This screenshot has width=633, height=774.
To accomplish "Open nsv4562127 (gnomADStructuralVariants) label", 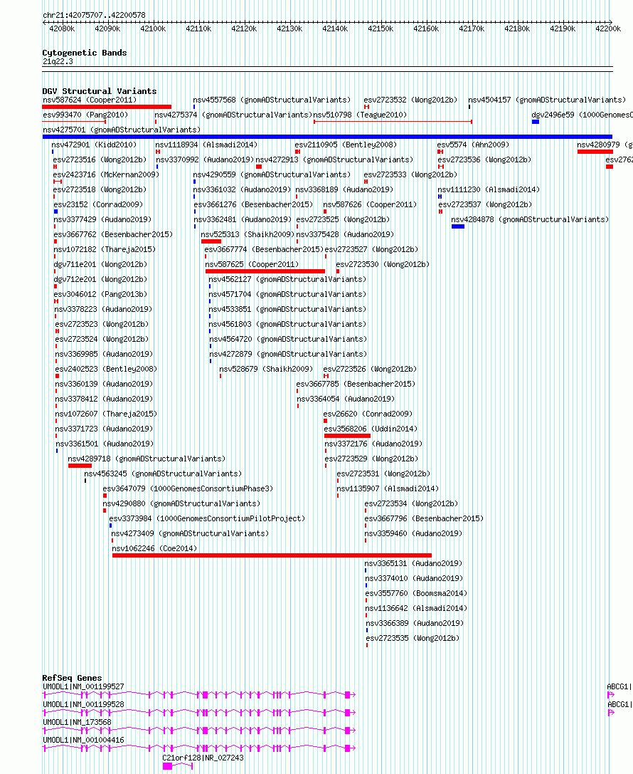I will (287, 279).
